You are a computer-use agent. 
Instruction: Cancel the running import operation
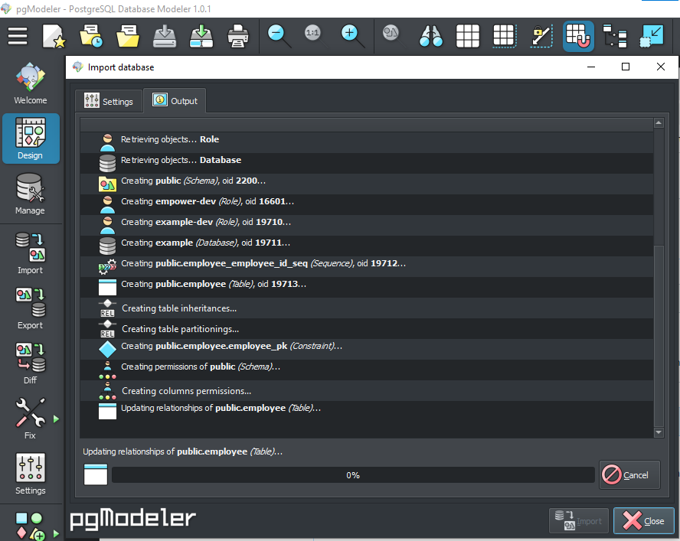[629, 474]
